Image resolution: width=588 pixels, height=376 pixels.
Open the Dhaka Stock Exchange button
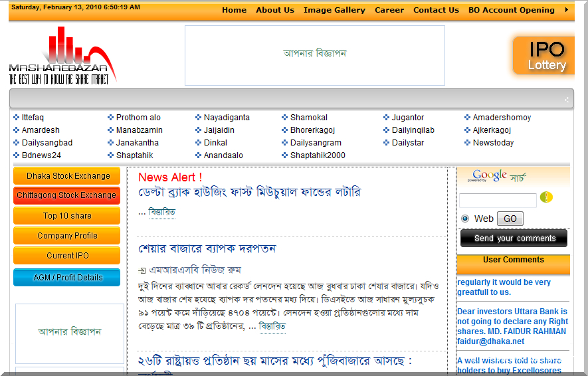tap(67, 176)
